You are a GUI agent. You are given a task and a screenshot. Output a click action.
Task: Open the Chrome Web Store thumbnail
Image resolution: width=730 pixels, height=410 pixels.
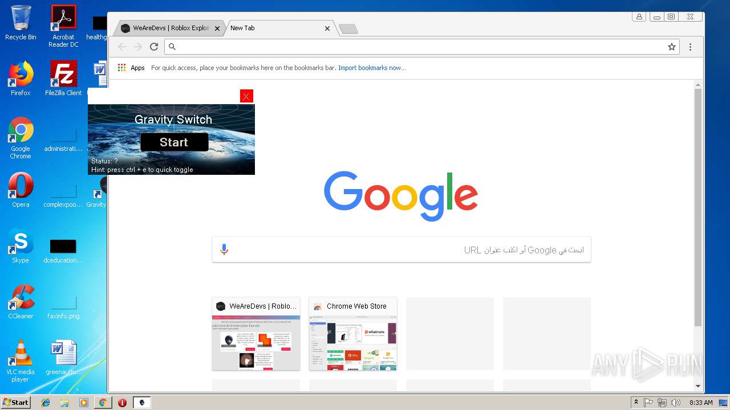[x=353, y=334]
